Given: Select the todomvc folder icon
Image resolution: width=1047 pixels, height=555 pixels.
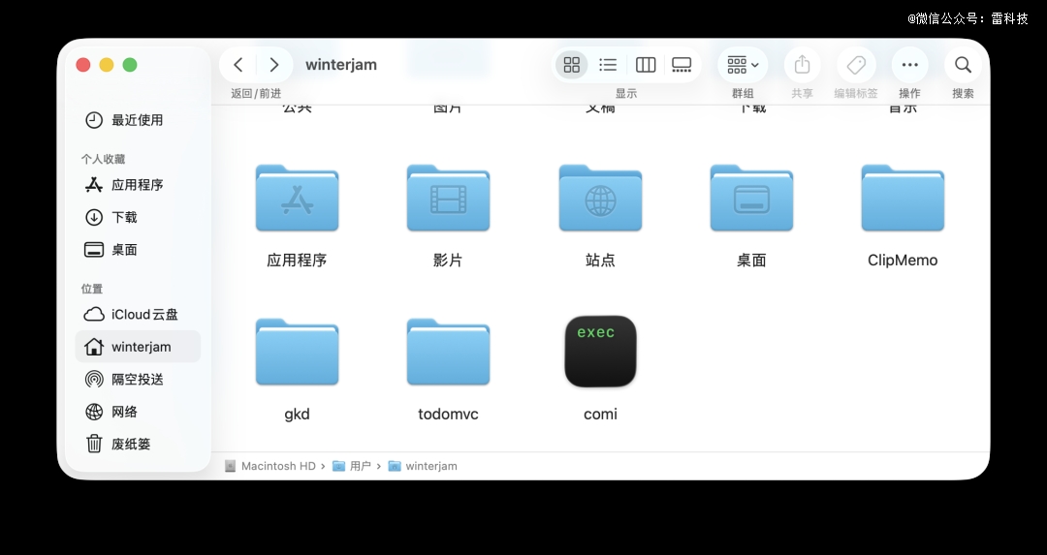Looking at the screenshot, I should pos(448,353).
